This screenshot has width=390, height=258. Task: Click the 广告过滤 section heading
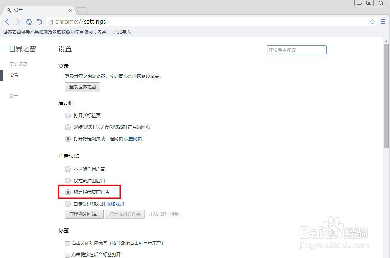point(69,157)
